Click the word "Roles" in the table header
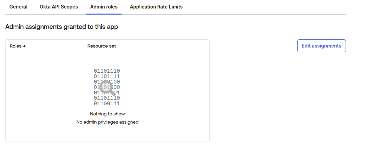The height and width of the screenshot is (166, 365). (x=15, y=46)
